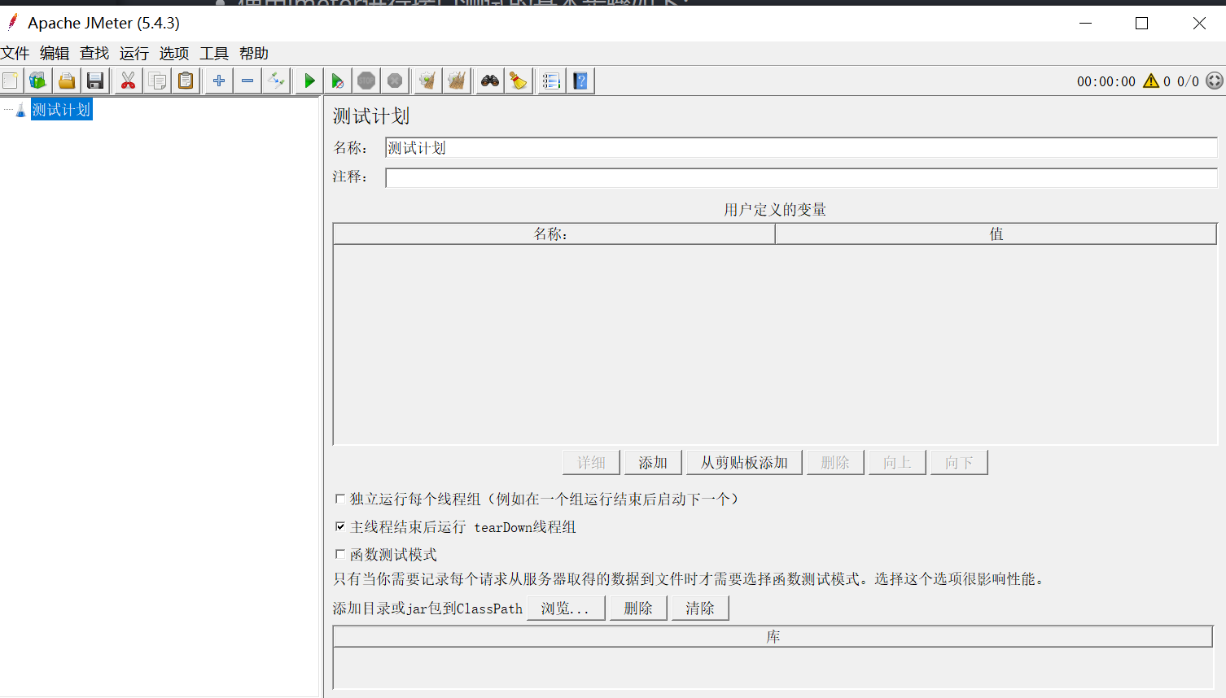Viewport: 1226px width, 698px height.
Task: Uncheck 主线程结束后运行 tearDown线程组
Action: pos(340,526)
